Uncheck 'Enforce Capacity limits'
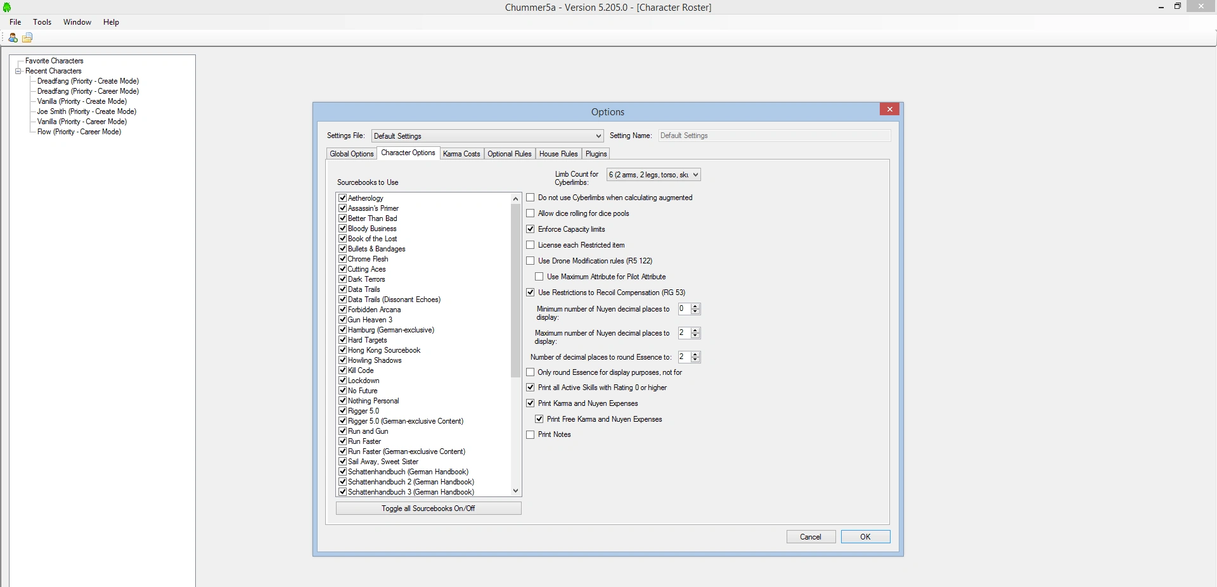 coord(531,229)
